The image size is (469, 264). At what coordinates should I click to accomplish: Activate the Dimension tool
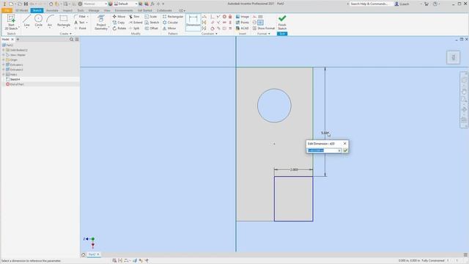coord(193,22)
